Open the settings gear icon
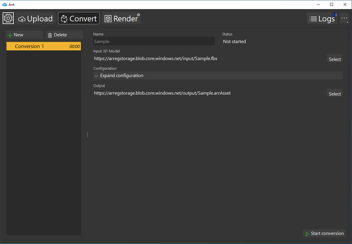Viewport: 352px width, 244px height. click(8, 18)
